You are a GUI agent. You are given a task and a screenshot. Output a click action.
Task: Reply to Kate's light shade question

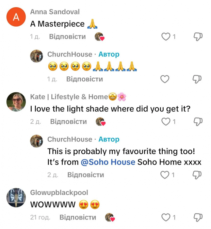[68, 122]
